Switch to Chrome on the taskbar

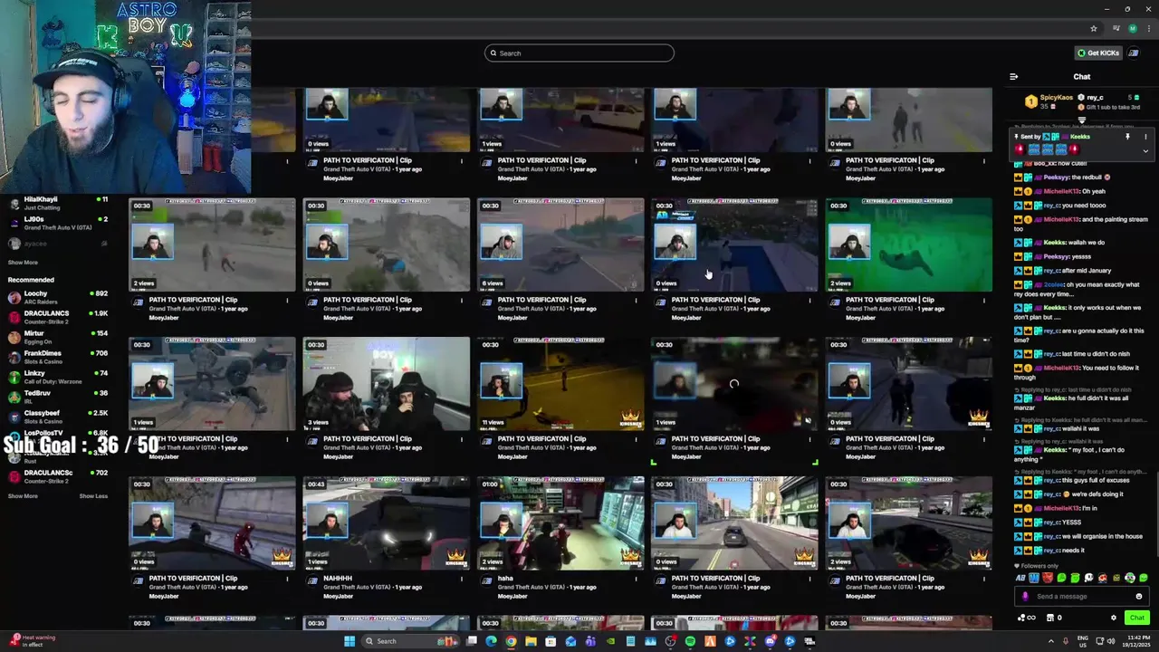point(511,641)
